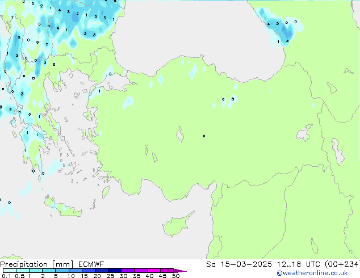Click the 15–20 mm legend swatch

point(88,271)
